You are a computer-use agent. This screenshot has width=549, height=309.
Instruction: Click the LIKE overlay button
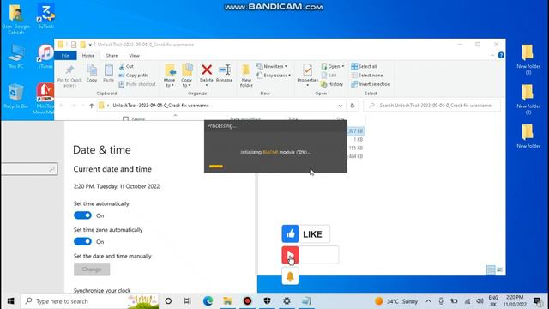(x=305, y=233)
